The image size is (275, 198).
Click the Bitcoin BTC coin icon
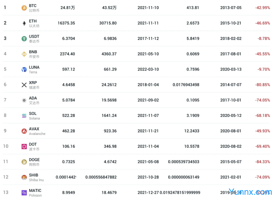pos(24,8)
